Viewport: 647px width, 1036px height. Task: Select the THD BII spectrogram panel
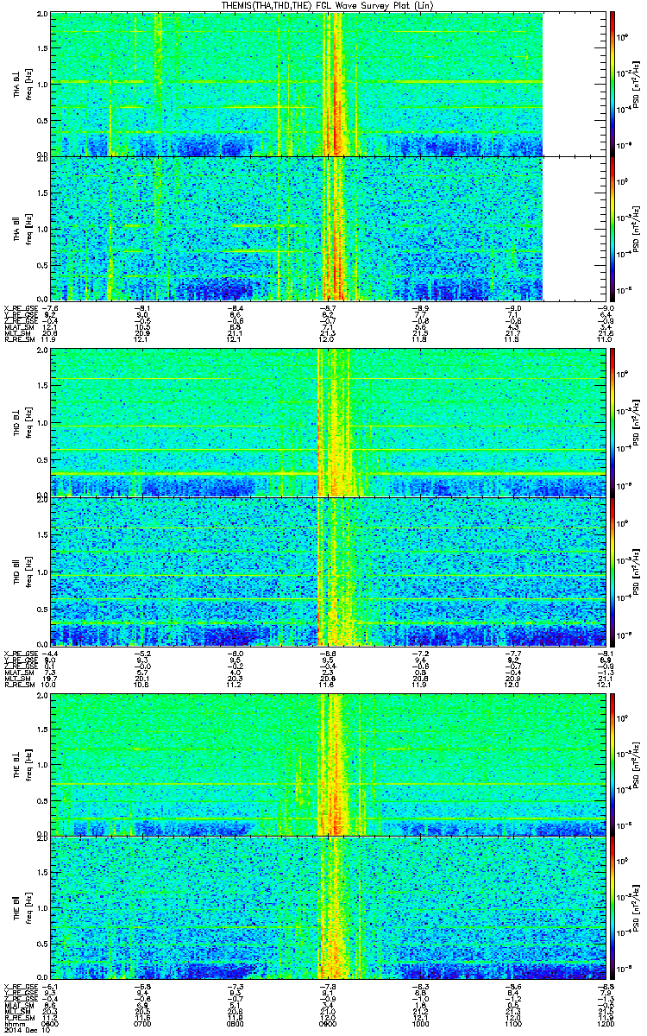tap(330, 571)
